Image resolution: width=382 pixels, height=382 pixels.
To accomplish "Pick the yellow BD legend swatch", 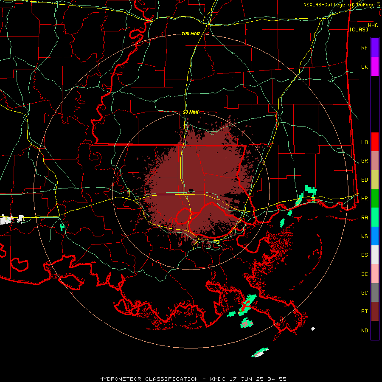I will click(375, 180).
